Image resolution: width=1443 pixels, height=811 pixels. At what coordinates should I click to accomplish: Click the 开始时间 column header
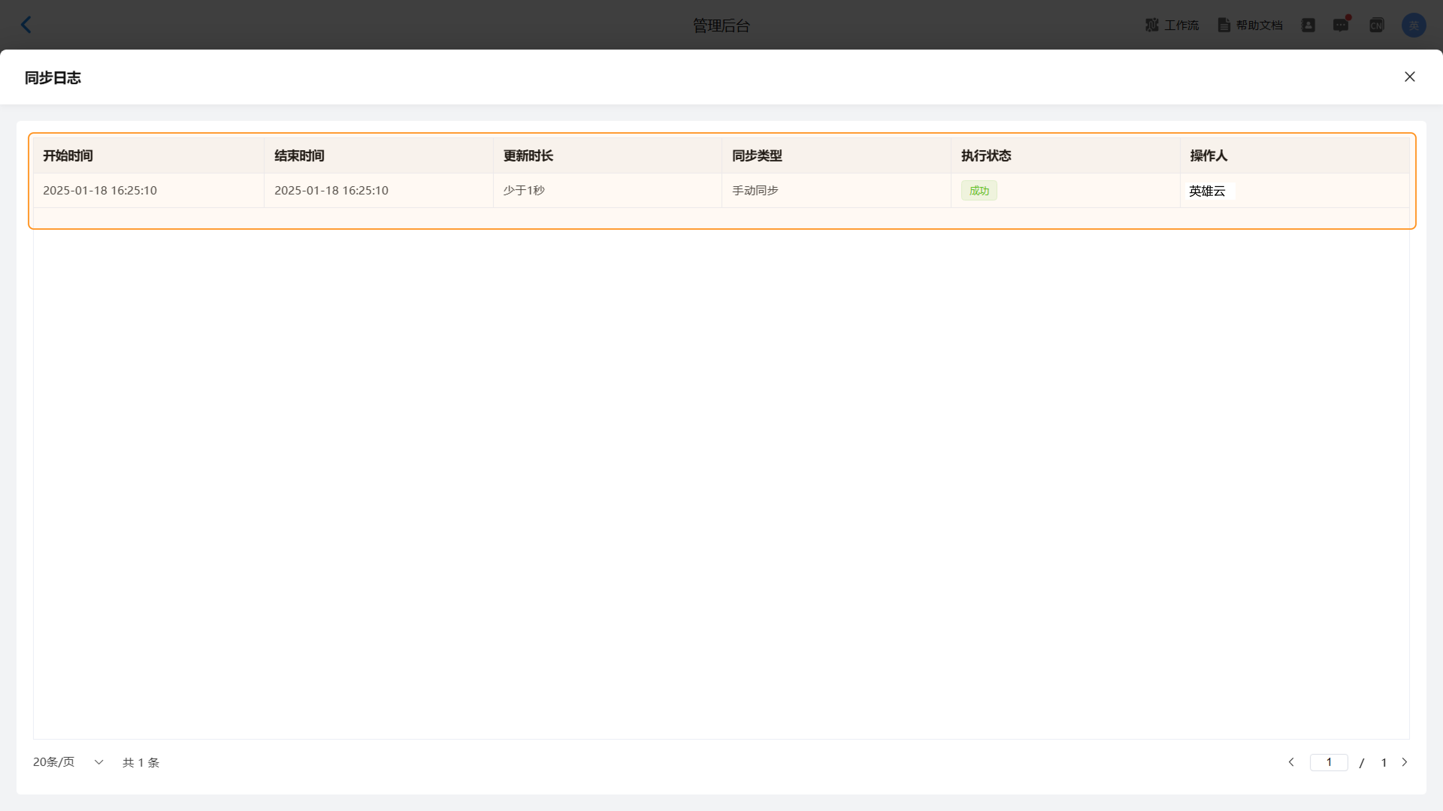(x=148, y=155)
